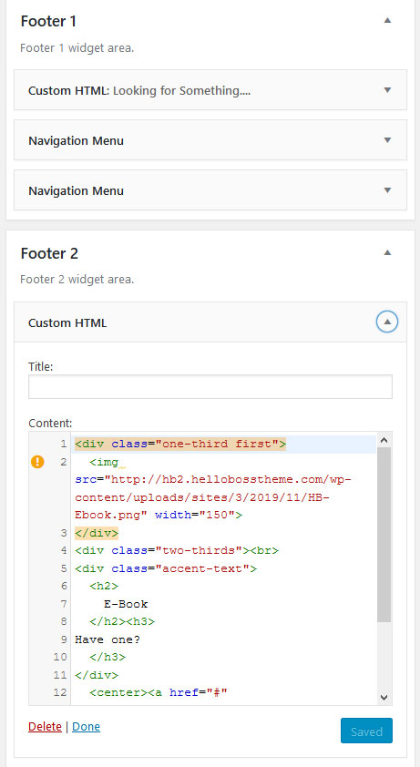Click the code editor scrollbar thumb
The height and width of the screenshot is (767, 420).
384,534
